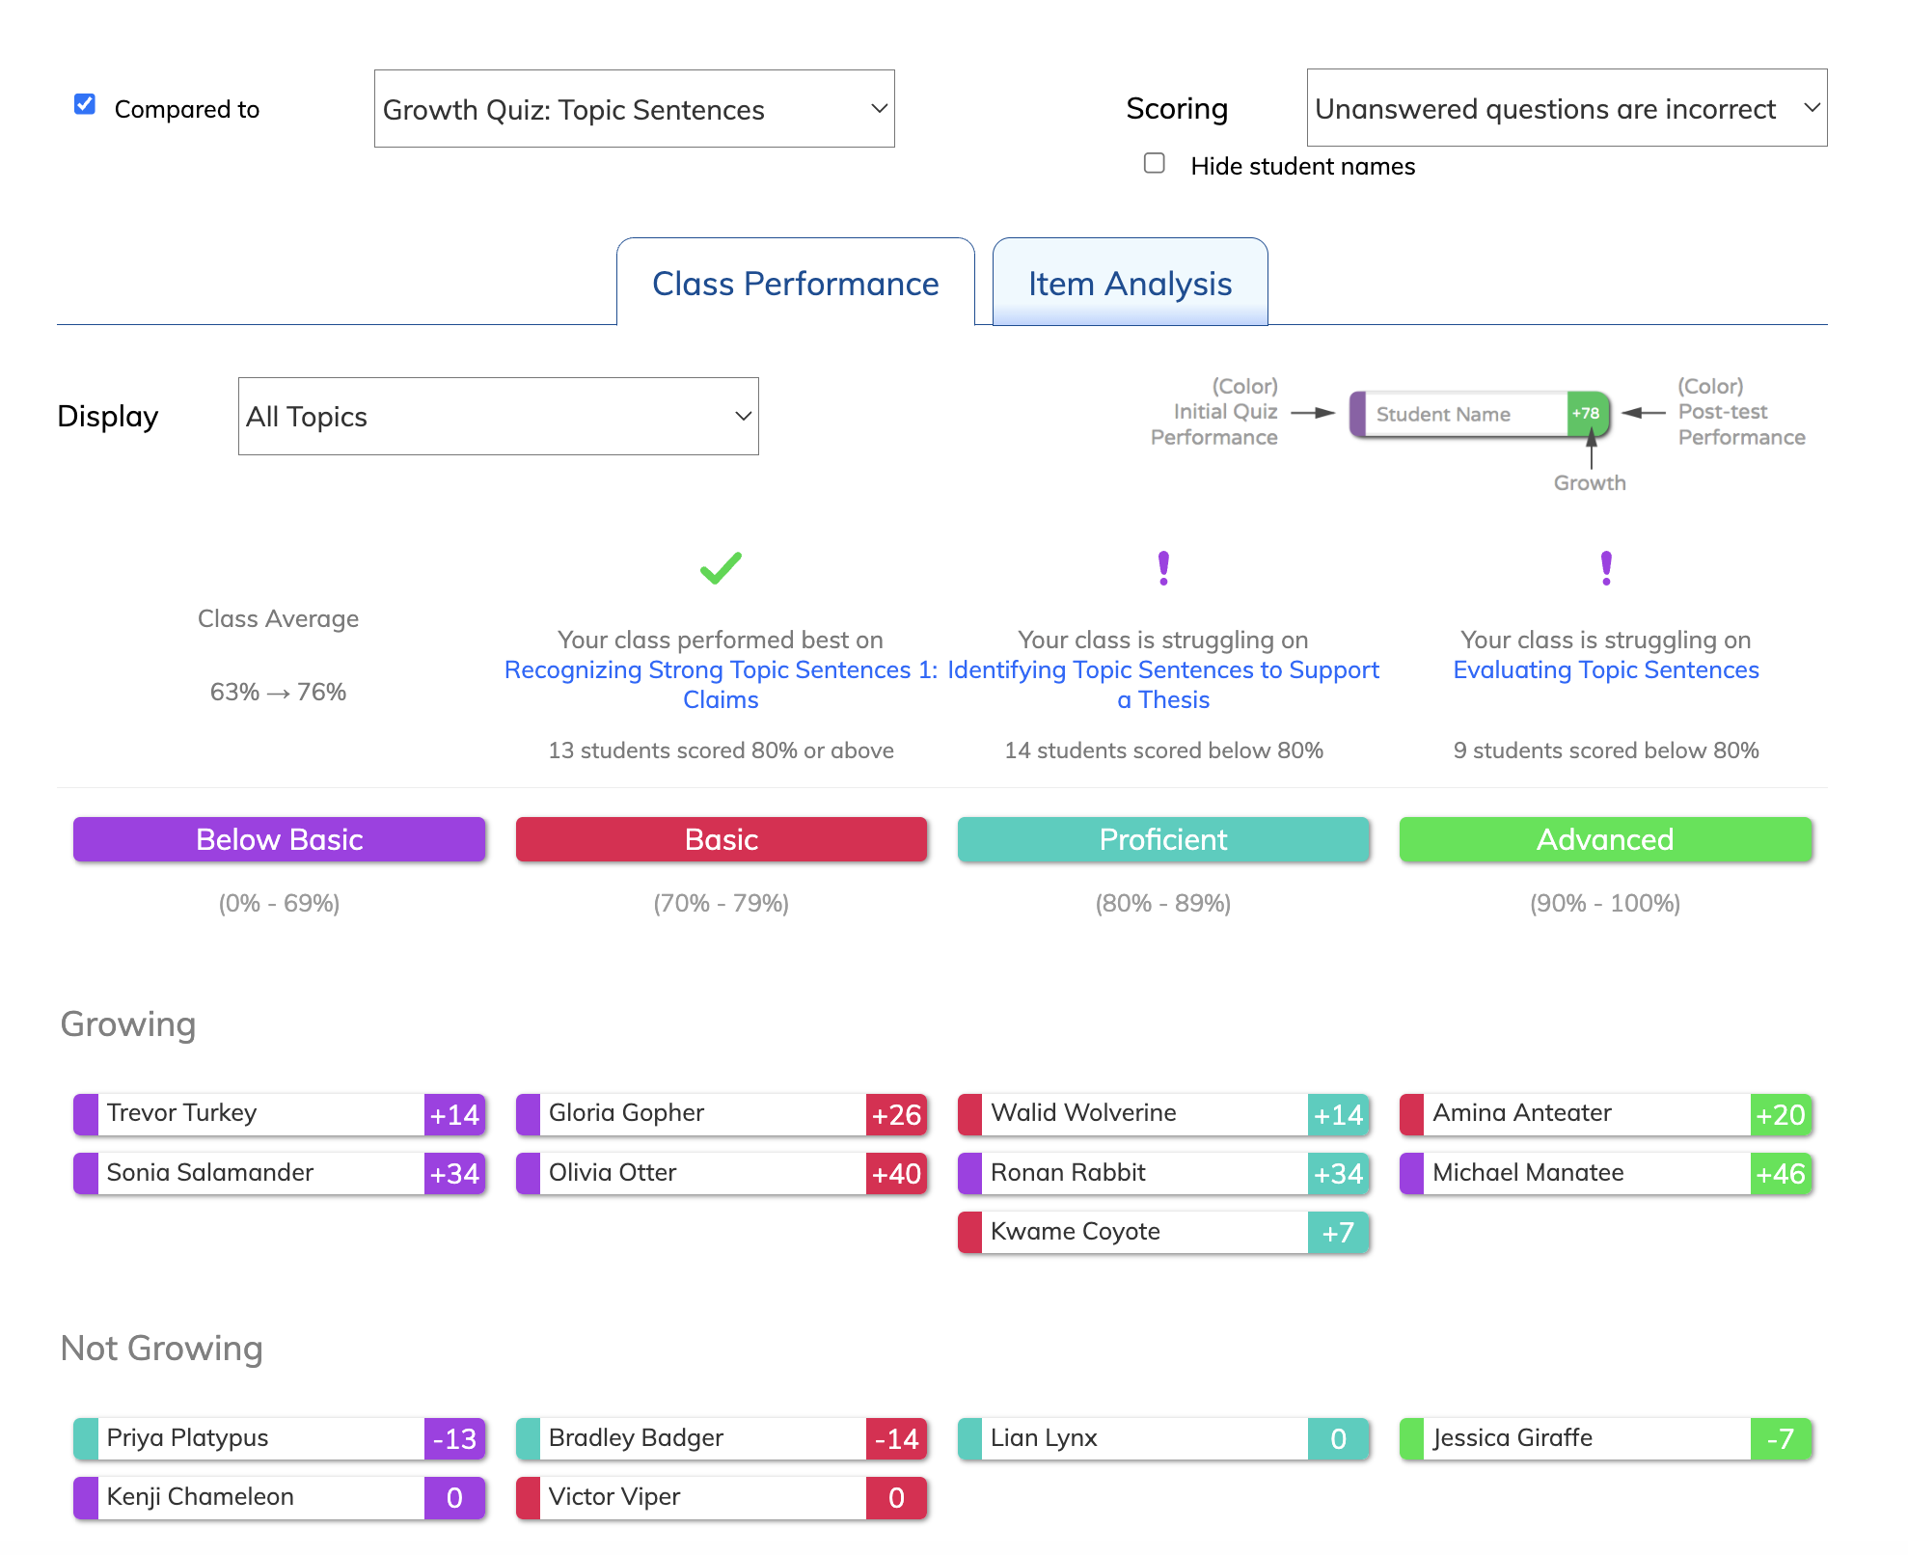Open the Growth Quiz: Topic Sentences dropdown
The image size is (1908, 1555).
click(635, 109)
